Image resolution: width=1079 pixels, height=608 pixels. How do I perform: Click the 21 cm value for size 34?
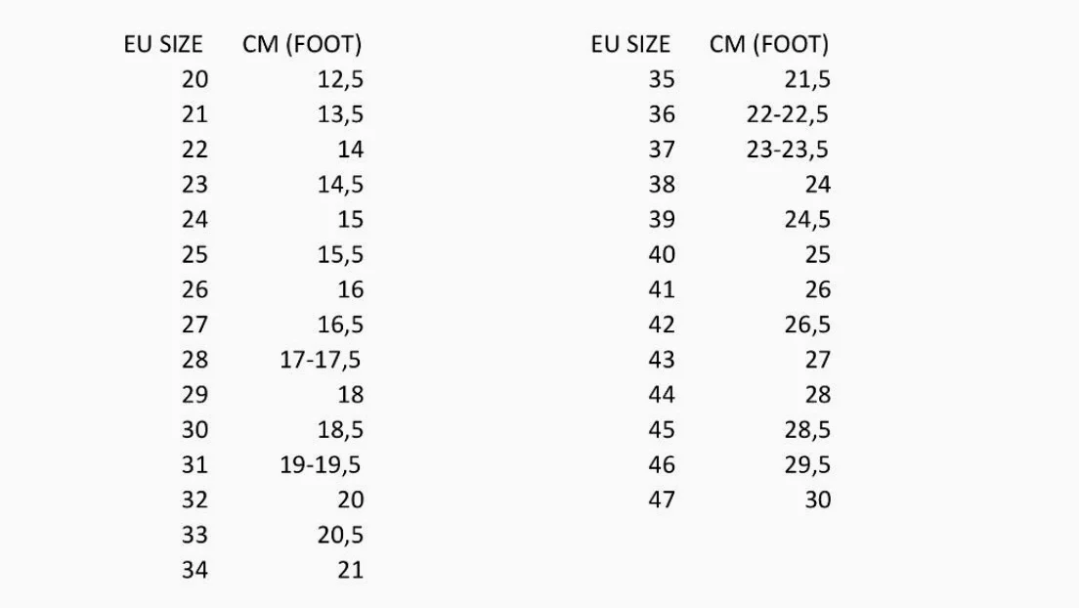click(350, 570)
